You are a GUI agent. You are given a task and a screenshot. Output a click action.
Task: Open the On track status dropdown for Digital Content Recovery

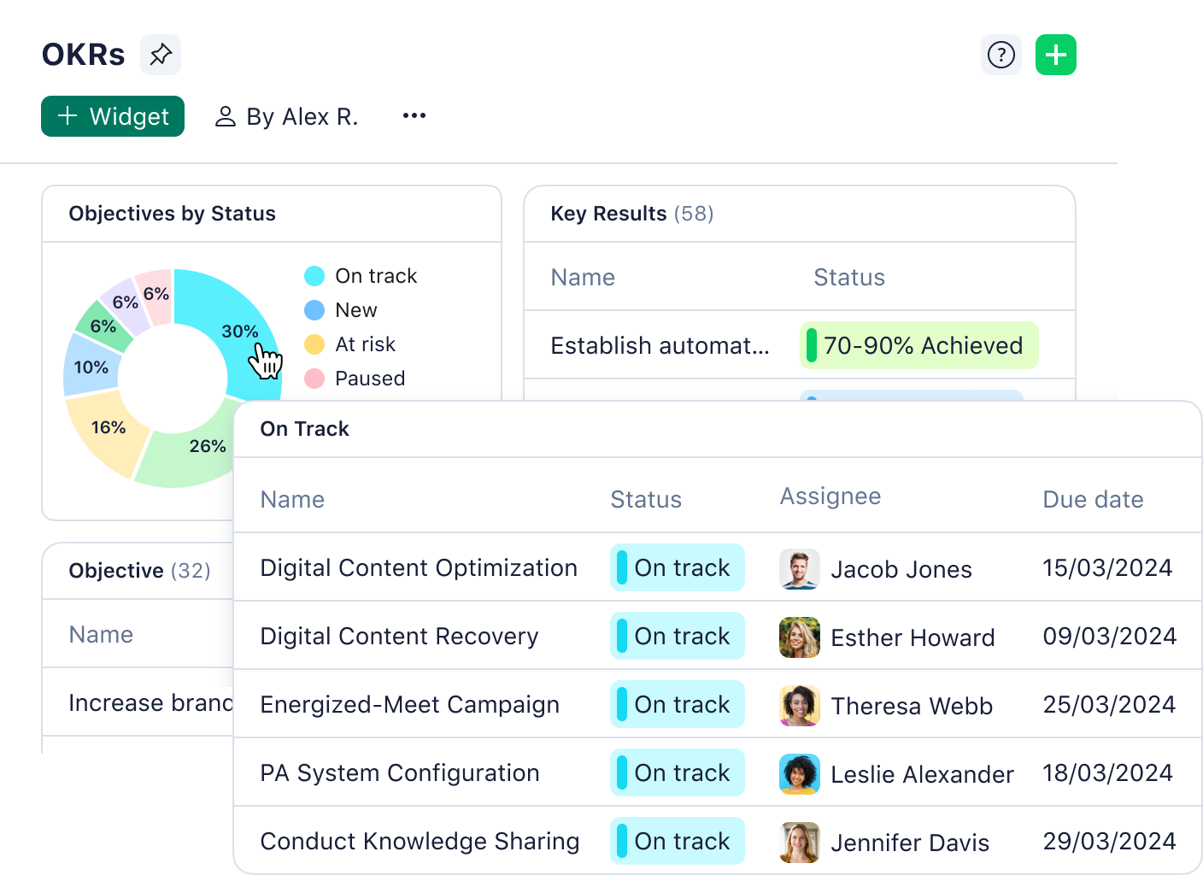[x=678, y=636]
